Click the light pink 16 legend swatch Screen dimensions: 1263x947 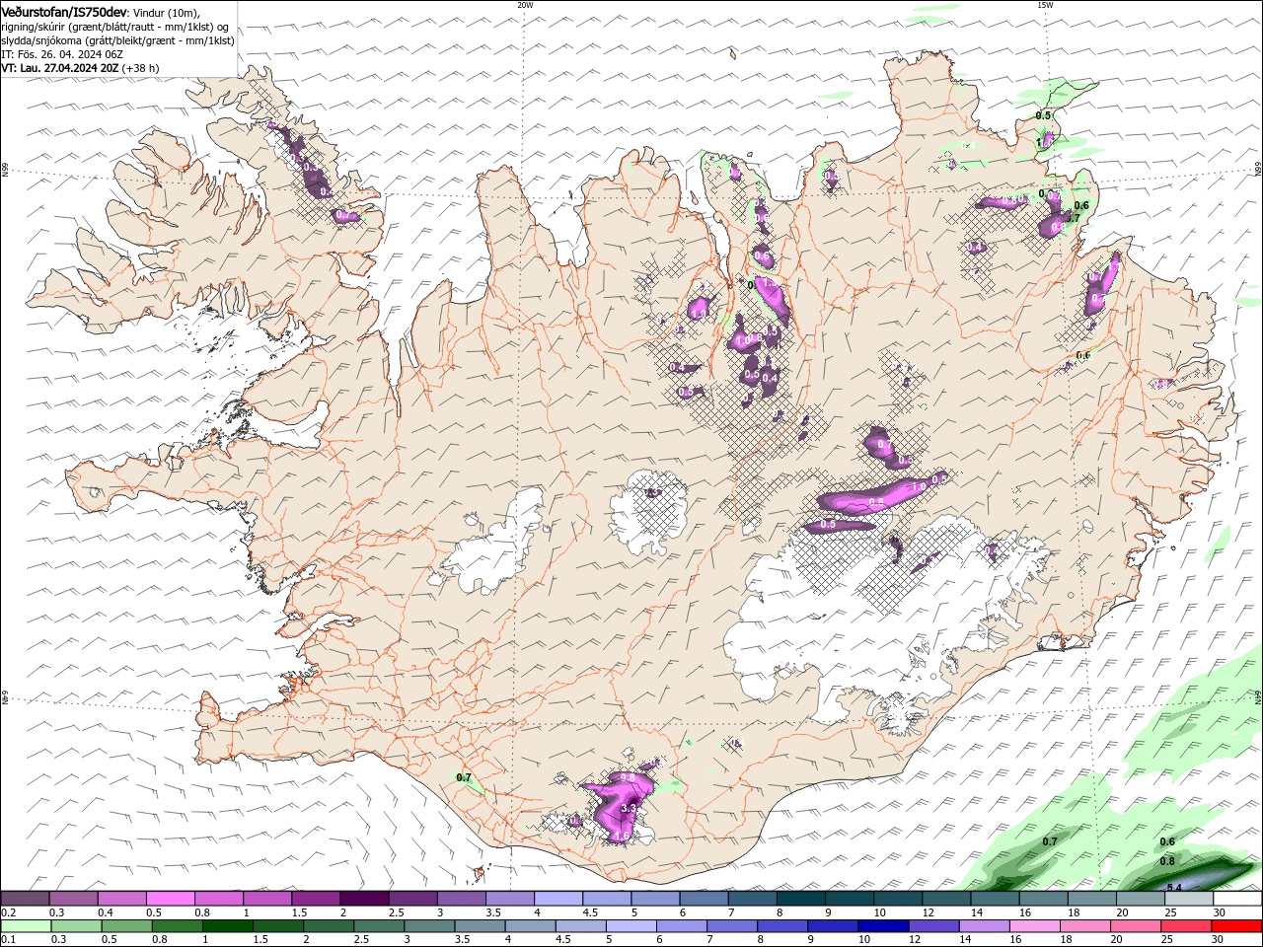pyautogui.click(x=1035, y=926)
